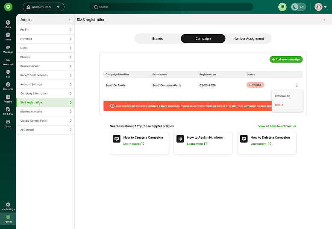Screen dimensions: 332x229
Task: Click the Search input field
Action: [171, 7]
